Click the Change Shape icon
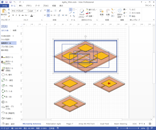 pos(120,13)
